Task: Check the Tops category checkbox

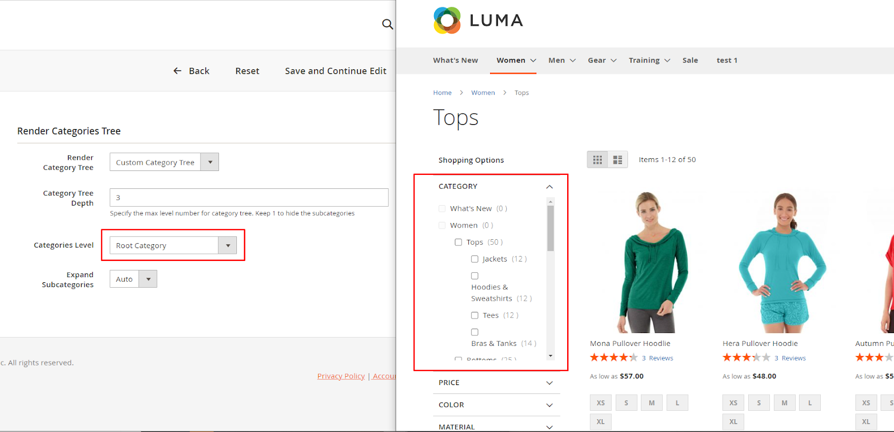Action: point(458,243)
